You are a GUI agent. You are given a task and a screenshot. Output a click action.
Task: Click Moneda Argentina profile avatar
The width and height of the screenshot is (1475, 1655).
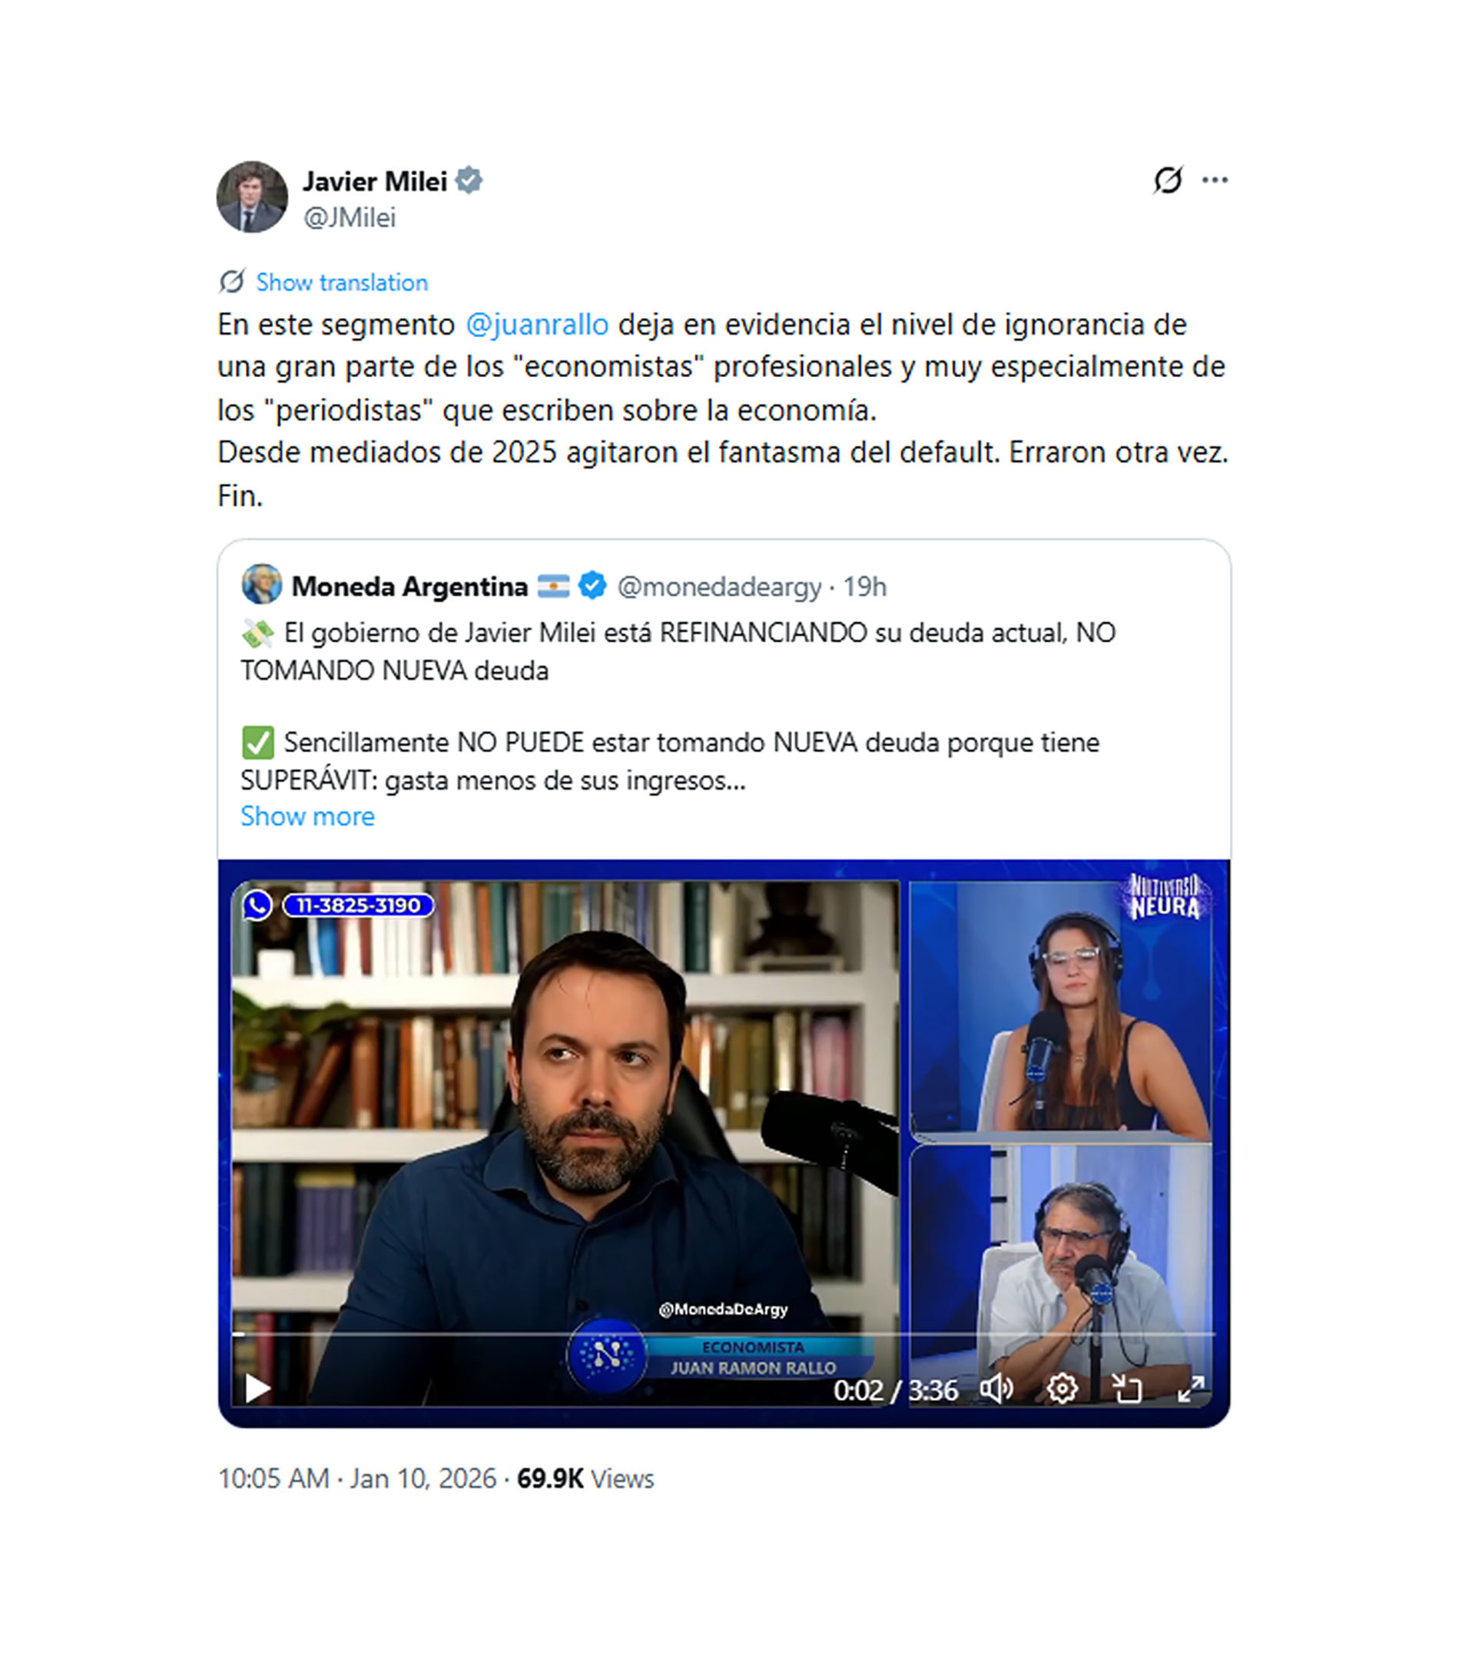tap(261, 585)
